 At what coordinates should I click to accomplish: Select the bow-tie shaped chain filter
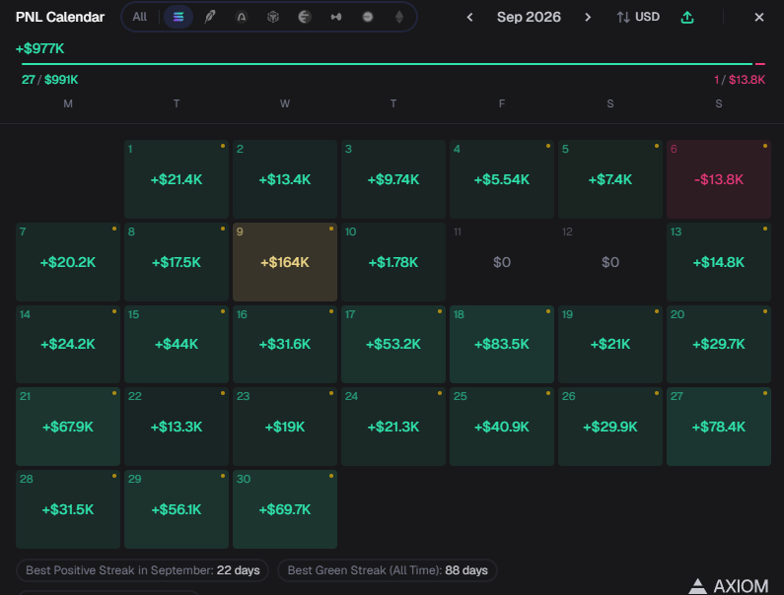point(336,17)
